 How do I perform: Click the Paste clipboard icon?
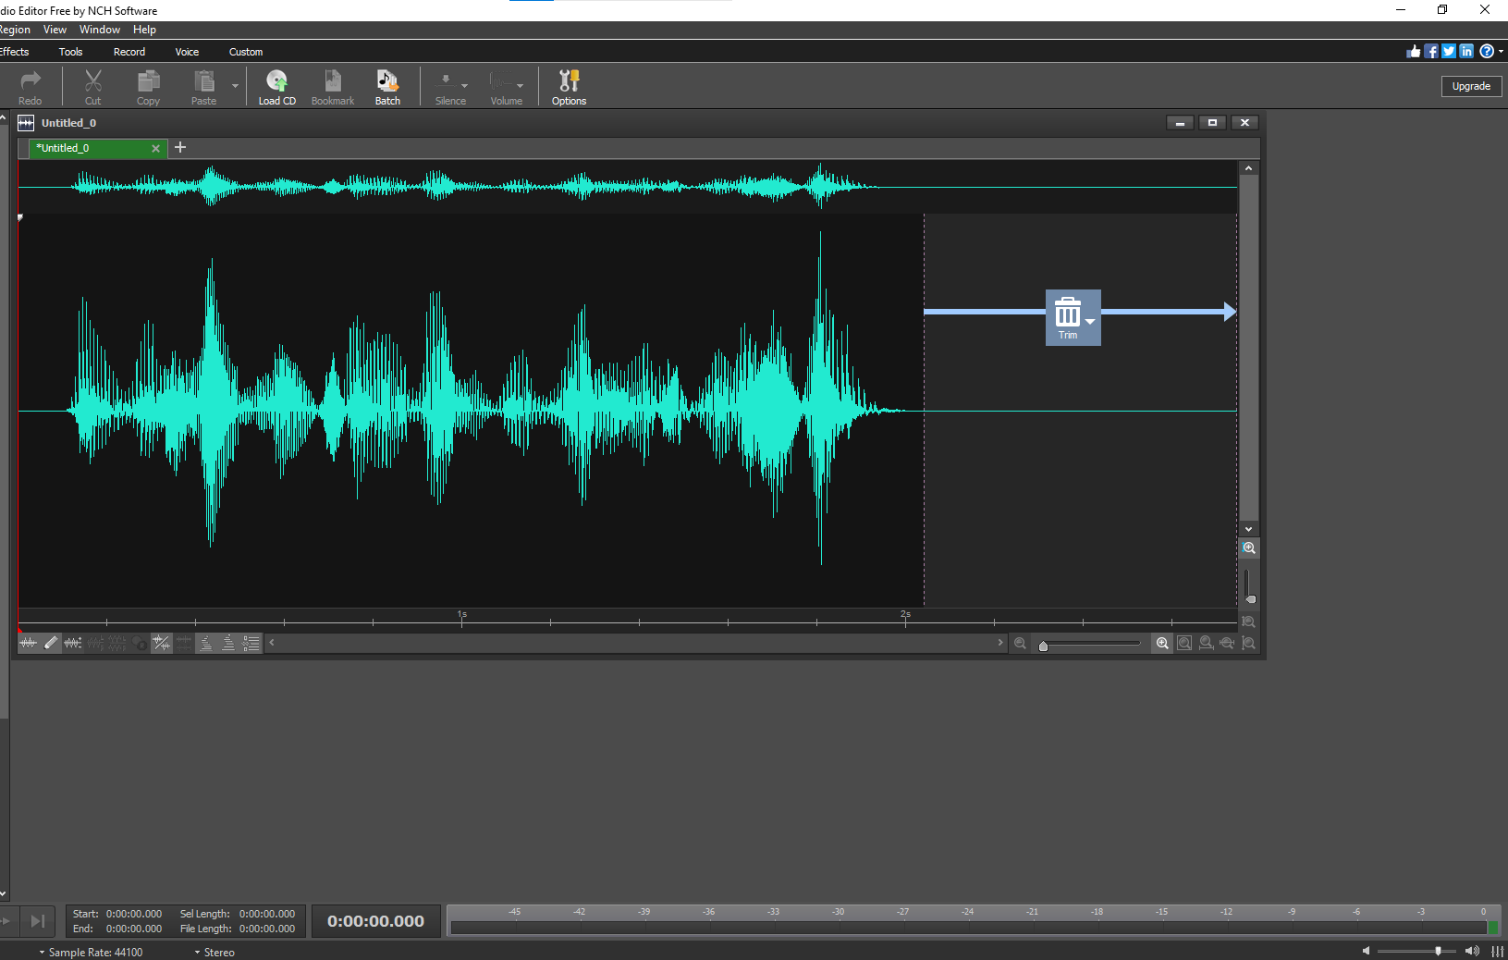click(204, 87)
